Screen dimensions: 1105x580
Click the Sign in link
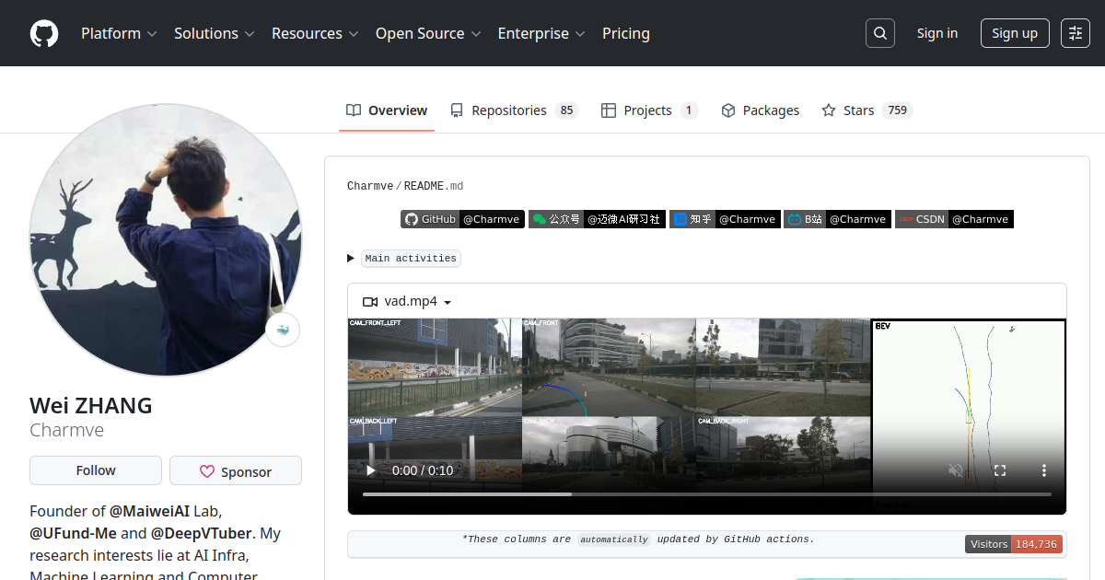937,33
